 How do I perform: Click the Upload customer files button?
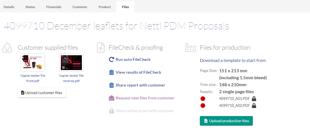(x=42, y=93)
